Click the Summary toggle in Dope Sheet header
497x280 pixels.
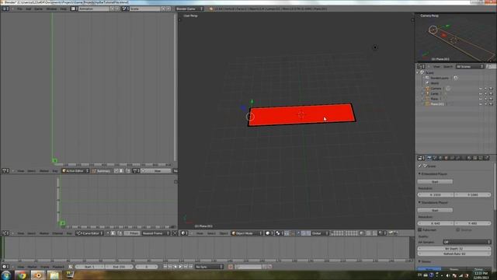tap(101, 171)
